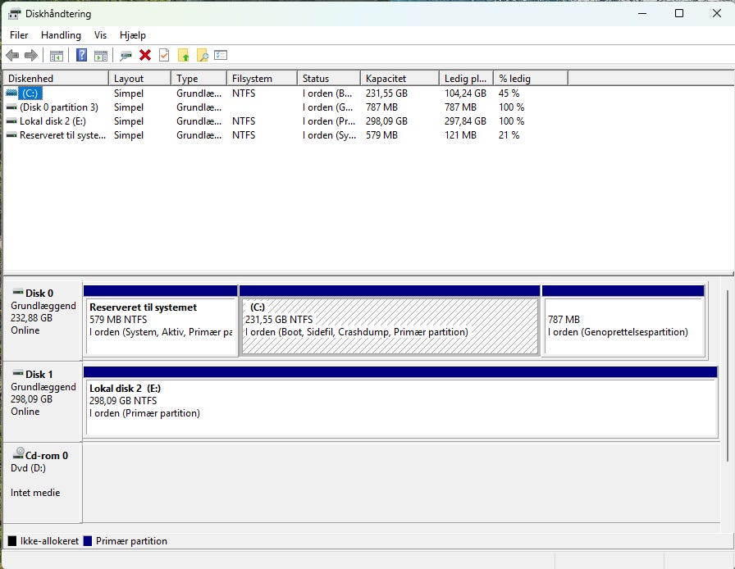Click the connect disk toolbar icon
The image size is (735, 569).
point(126,55)
